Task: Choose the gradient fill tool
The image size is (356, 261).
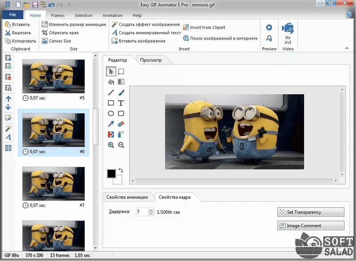Action: 121,82
